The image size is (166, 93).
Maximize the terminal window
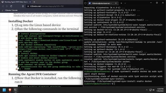coord(157,3)
